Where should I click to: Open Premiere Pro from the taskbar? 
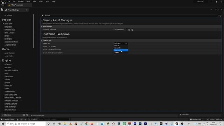146,124
